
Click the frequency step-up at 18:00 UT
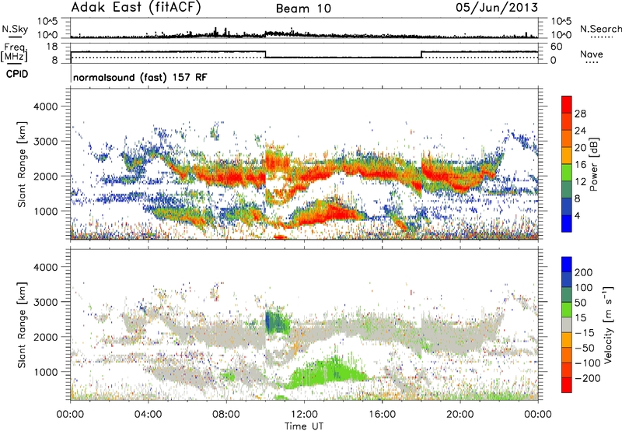click(x=421, y=54)
